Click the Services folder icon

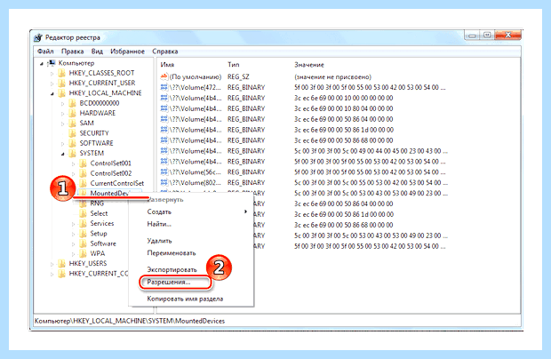click(x=83, y=223)
